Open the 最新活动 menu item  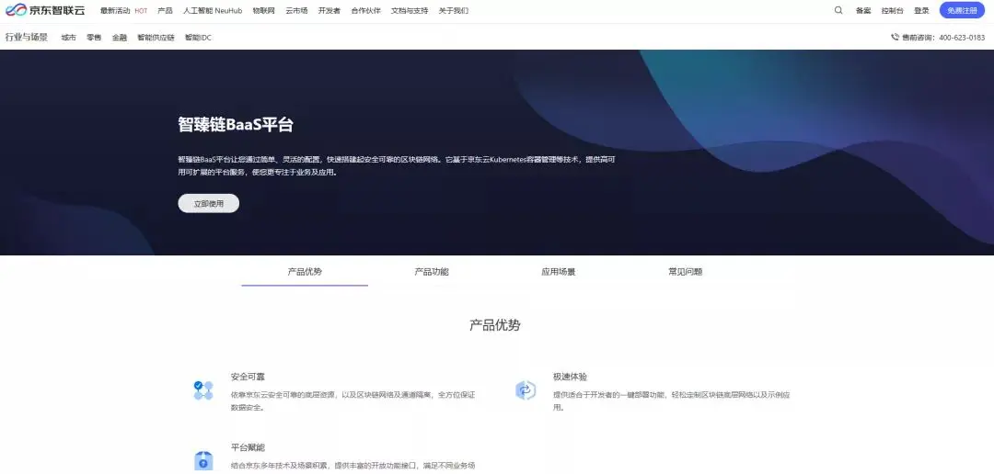coord(115,11)
